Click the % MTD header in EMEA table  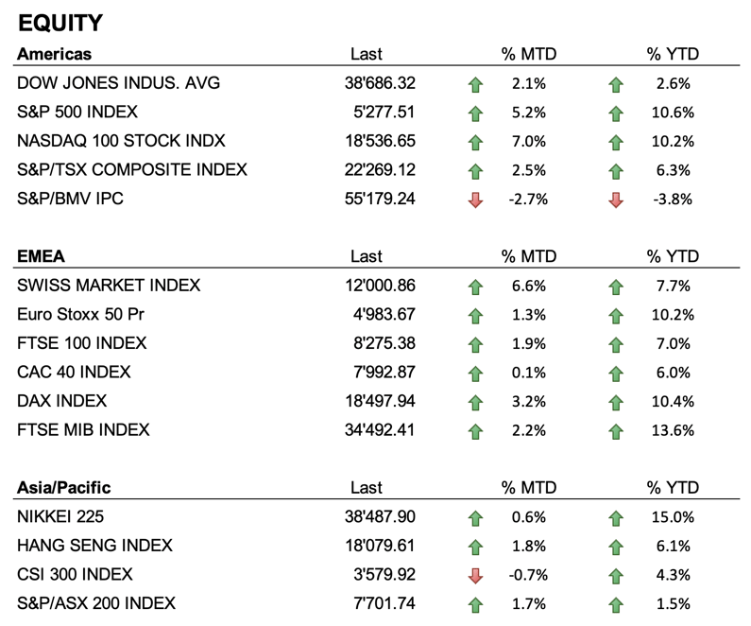[529, 256]
